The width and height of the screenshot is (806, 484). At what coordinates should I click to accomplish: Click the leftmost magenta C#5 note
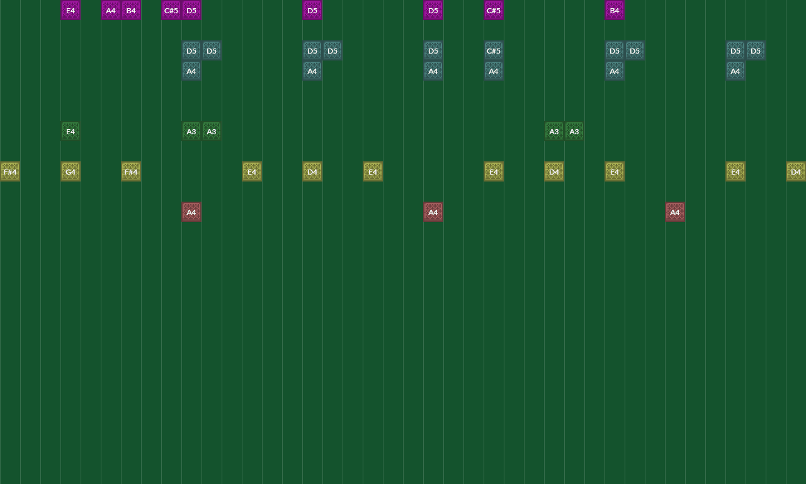click(171, 10)
